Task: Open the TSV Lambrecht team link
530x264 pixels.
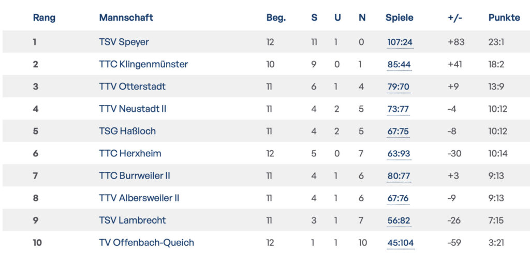Action: tap(132, 220)
